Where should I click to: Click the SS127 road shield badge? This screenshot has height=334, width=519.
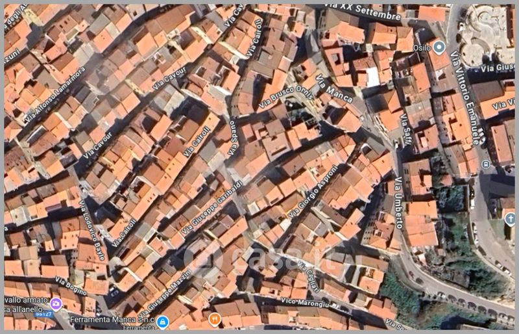tap(44, 315)
